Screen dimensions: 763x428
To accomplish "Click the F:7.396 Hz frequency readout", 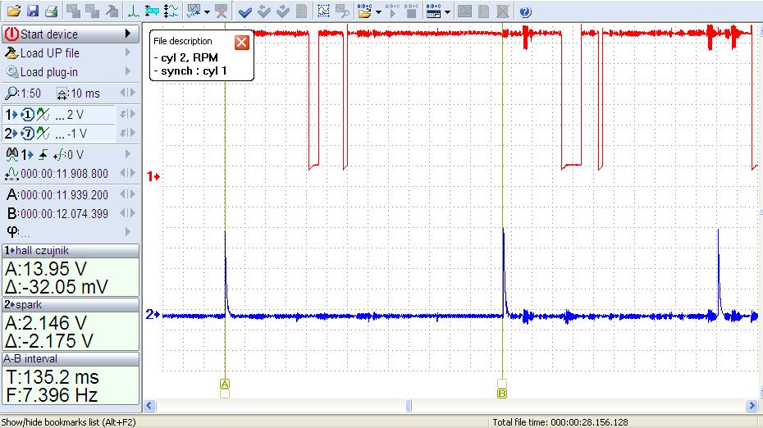I will click(52, 394).
